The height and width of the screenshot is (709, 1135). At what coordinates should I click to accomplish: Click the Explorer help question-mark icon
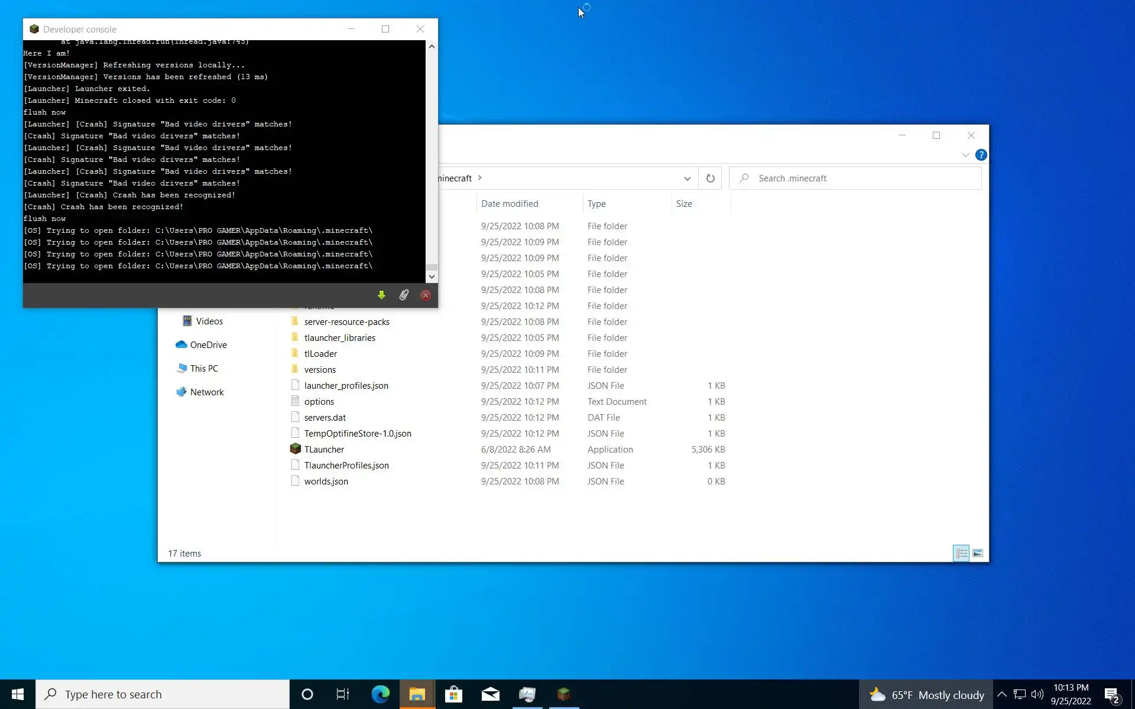[981, 155]
